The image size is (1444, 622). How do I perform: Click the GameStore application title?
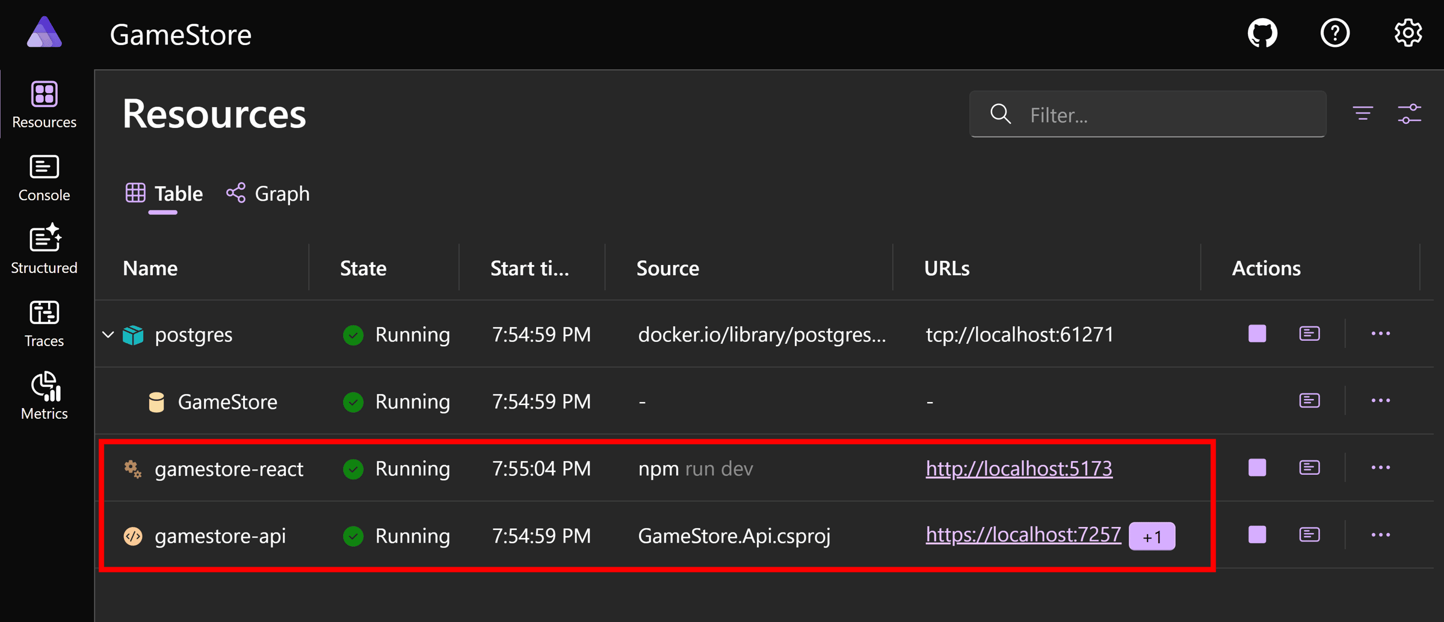point(180,35)
